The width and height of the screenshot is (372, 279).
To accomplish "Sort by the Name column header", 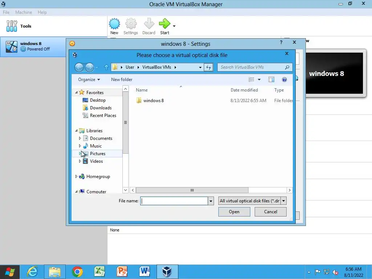I will pyautogui.click(x=142, y=90).
